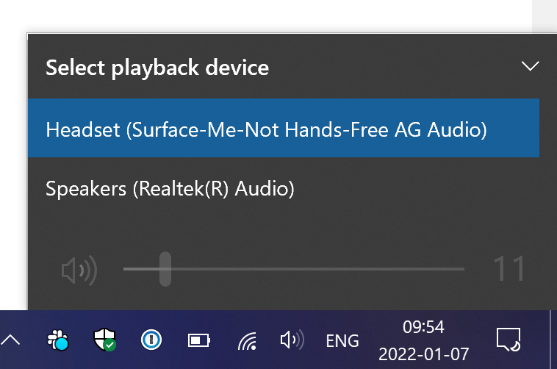Check the battery status icon
Viewport: 557px width, 369px height.
[x=199, y=340]
